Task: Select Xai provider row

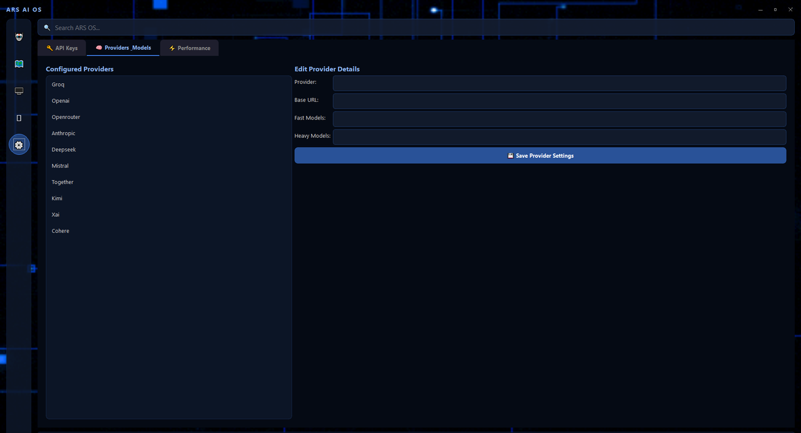Action: pyautogui.click(x=169, y=215)
